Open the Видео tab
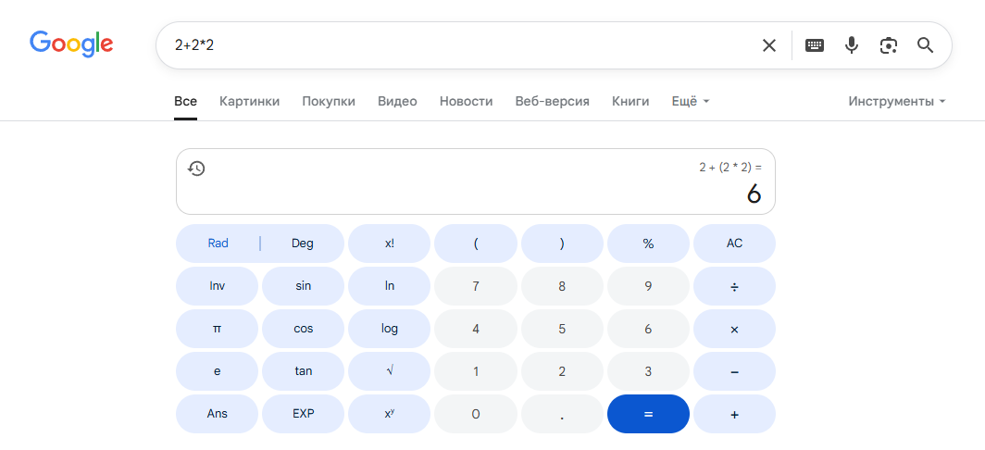Viewport: 985px width, 450px height. pyautogui.click(x=397, y=101)
